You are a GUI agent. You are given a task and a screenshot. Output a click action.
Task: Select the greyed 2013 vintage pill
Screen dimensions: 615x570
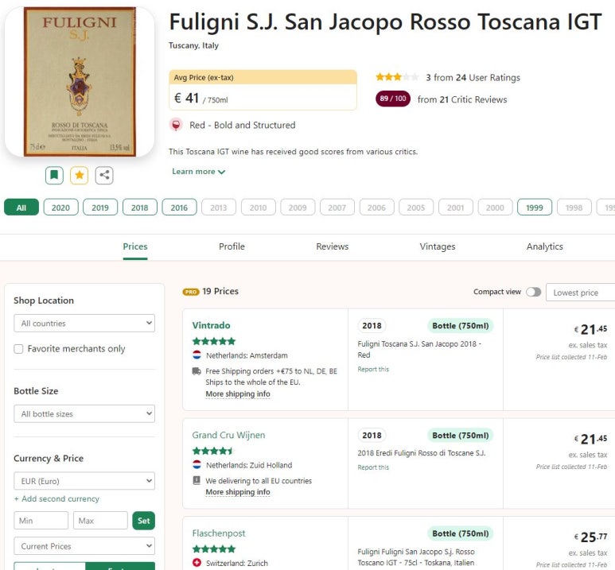pos(219,207)
